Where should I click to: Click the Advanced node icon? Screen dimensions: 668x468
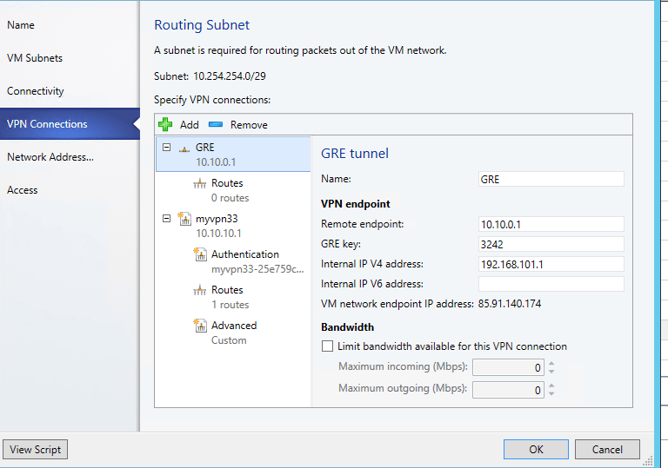click(200, 326)
